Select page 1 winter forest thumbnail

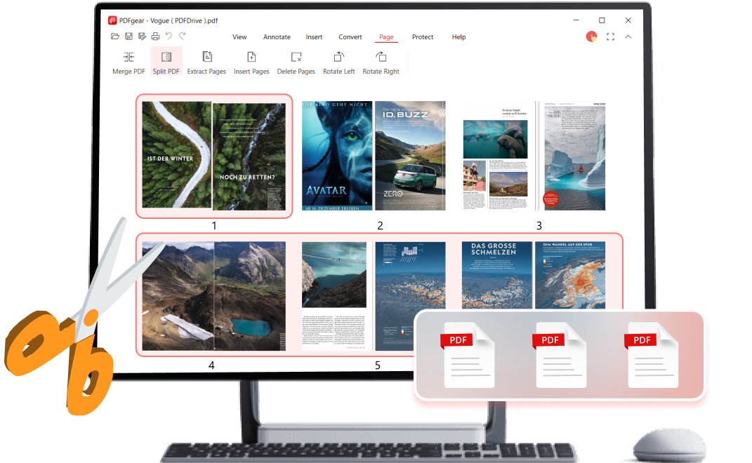click(214, 156)
